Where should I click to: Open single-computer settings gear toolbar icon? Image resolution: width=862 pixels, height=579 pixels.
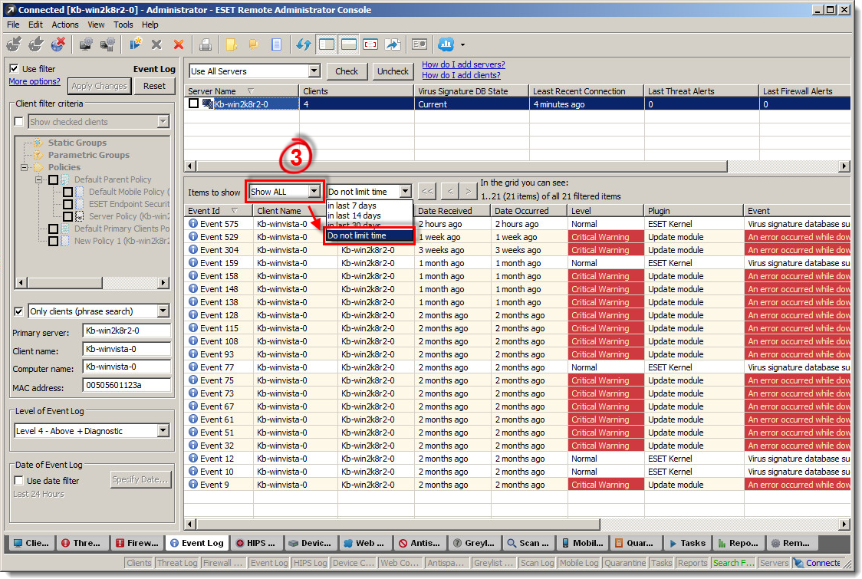coord(85,44)
